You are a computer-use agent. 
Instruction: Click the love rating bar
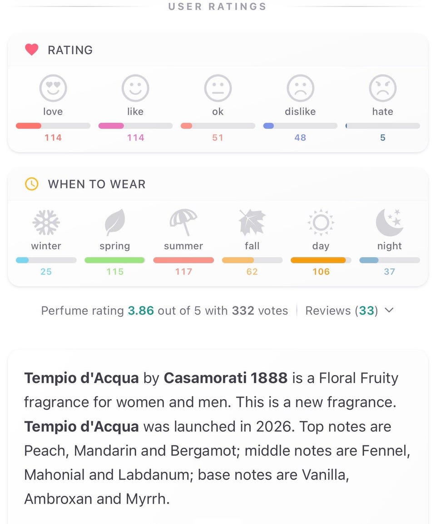click(53, 126)
